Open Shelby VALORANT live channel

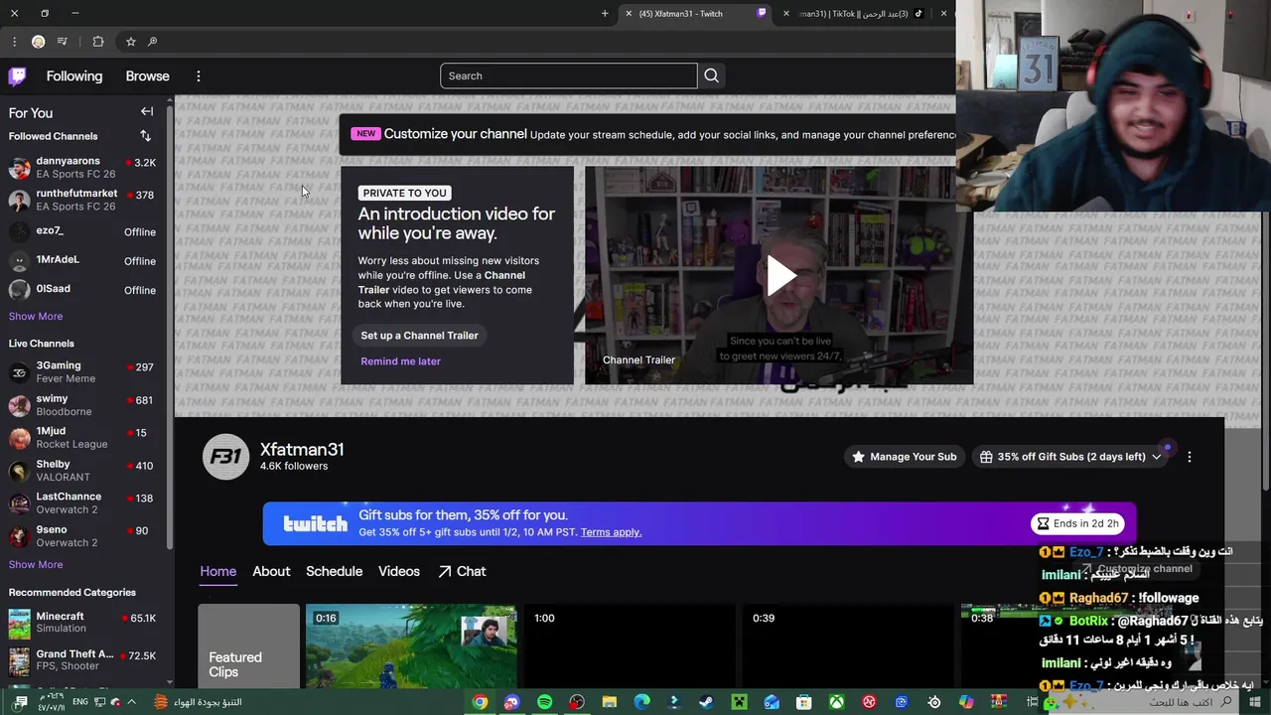[x=83, y=471]
